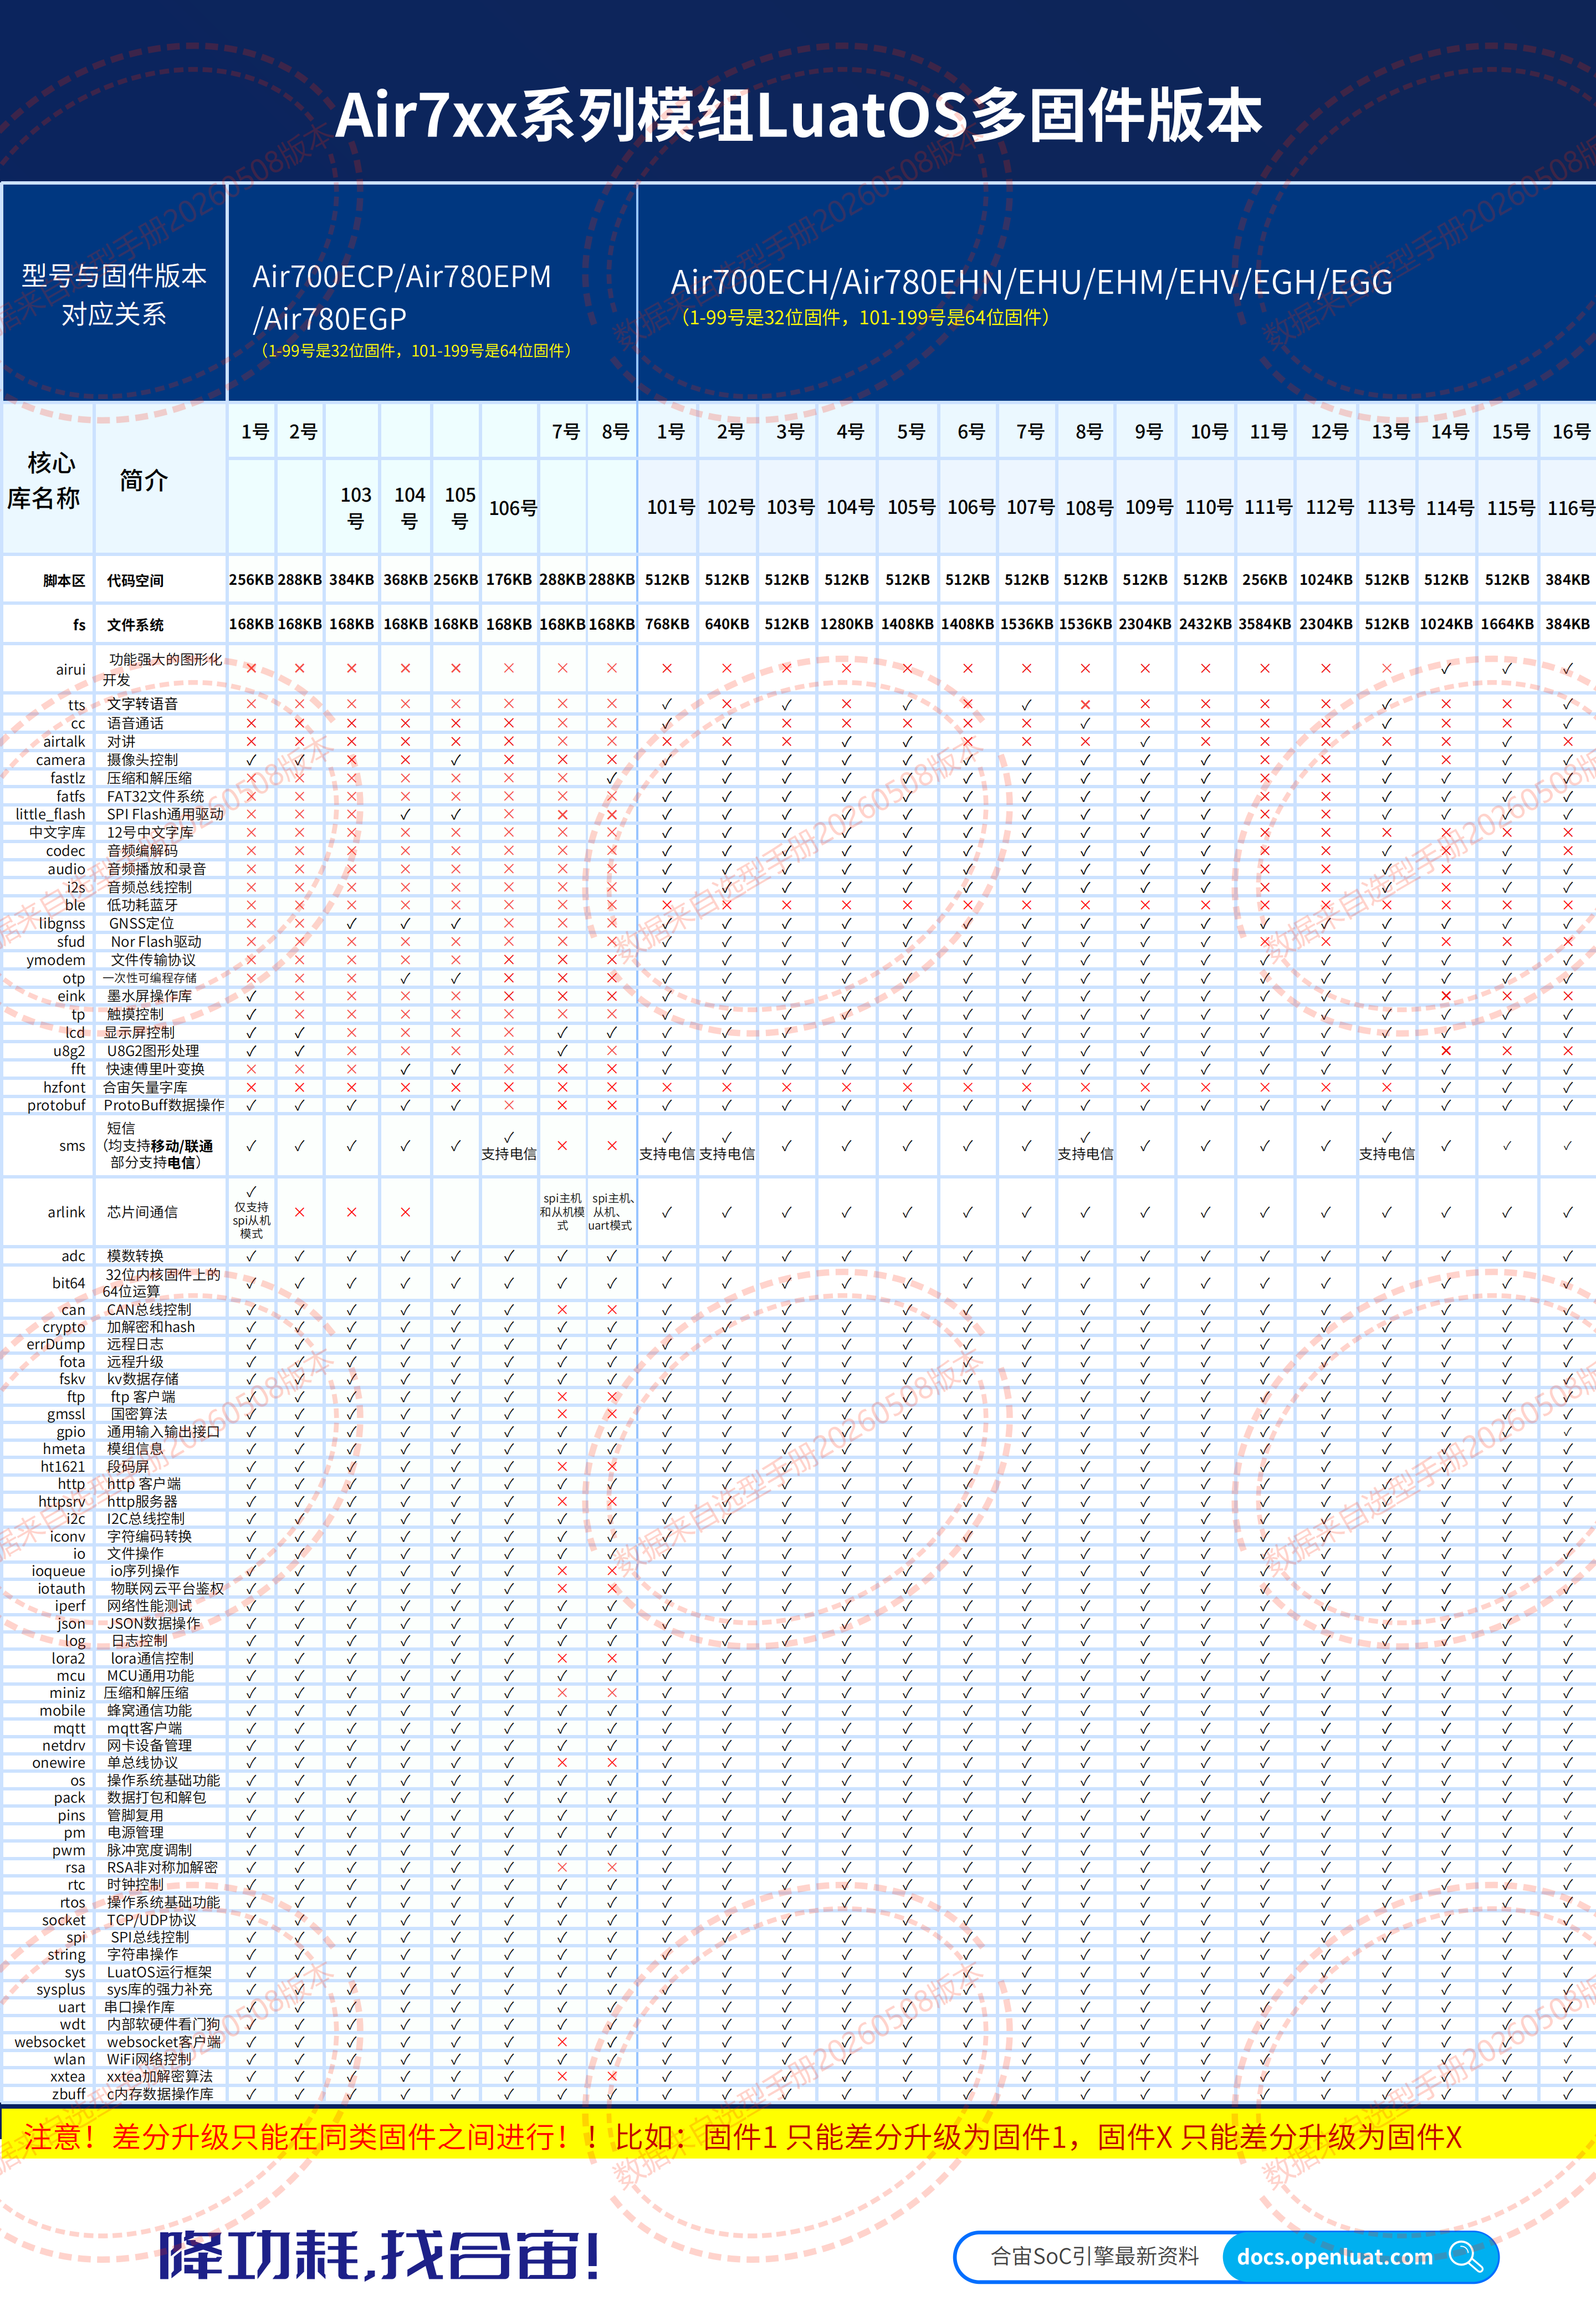Click the 3584KB file system cell

tap(1265, 624)
